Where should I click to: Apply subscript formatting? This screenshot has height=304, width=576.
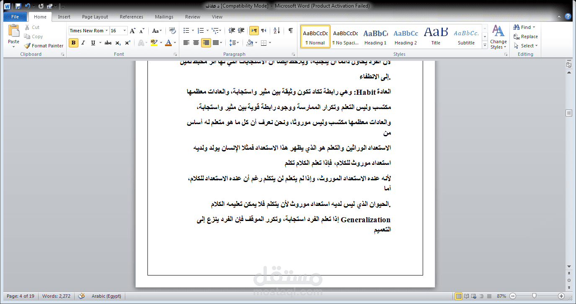point(118,43)
